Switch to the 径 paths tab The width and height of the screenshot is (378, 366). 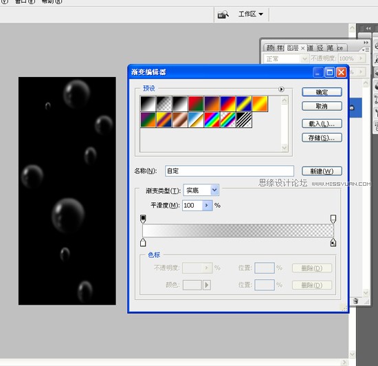click(x=320, y=47)
